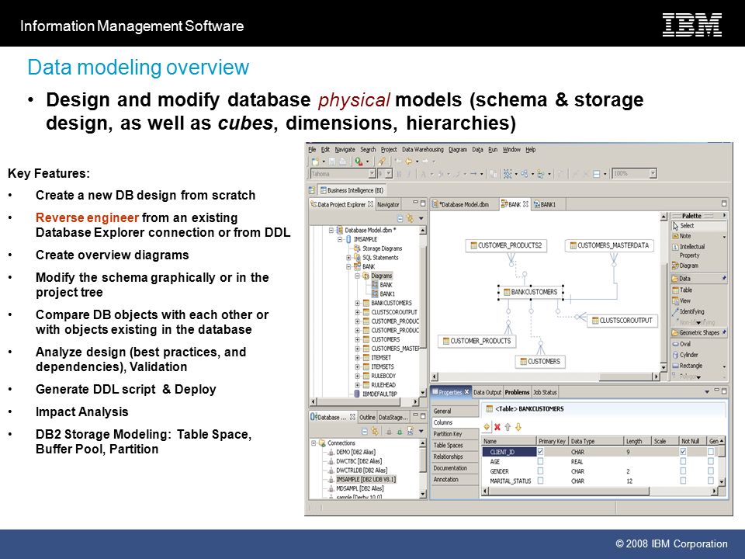This screenshot has width=745, height=559.
Task: Click the Data Project Explorer vertical scrollbar
Action: 423,311
